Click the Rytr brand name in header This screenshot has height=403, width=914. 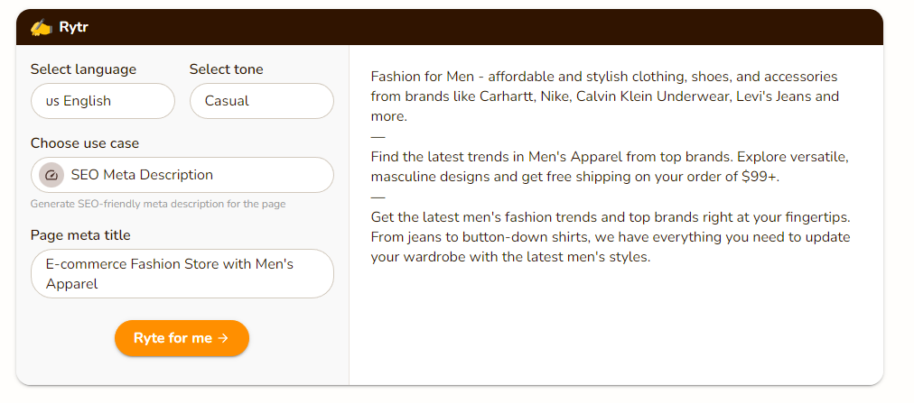pos(73,27)
